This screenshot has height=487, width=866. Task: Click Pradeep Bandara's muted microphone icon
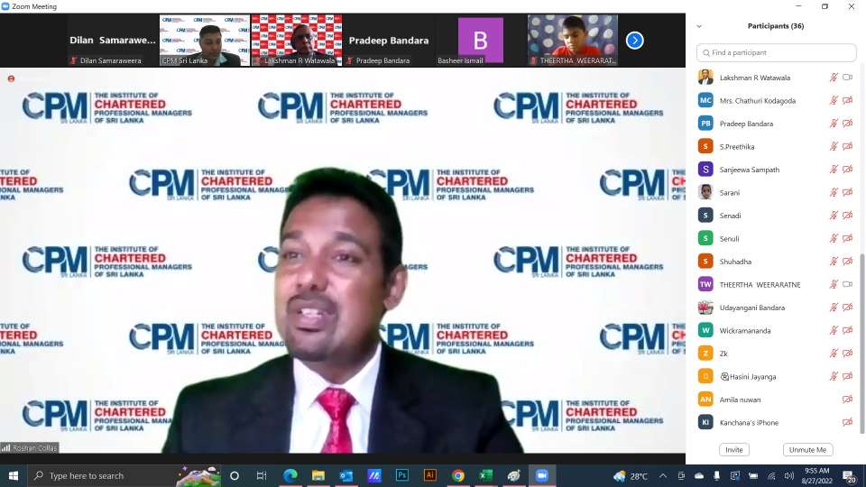(x=834, y=124)
